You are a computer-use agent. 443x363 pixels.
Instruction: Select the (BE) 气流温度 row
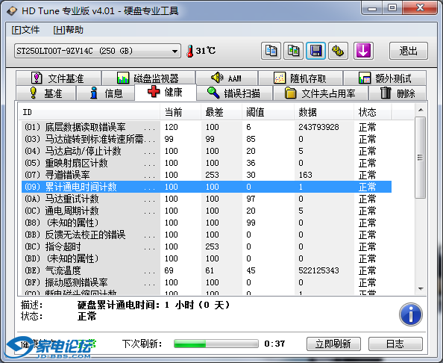[207, 270]
